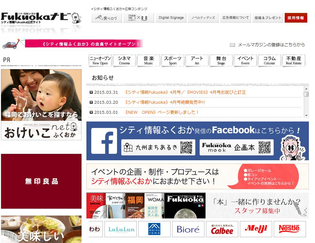315x243 pixels.
Task: Open the ノベルティグッズ page
Action: click(x=203, y=18)
